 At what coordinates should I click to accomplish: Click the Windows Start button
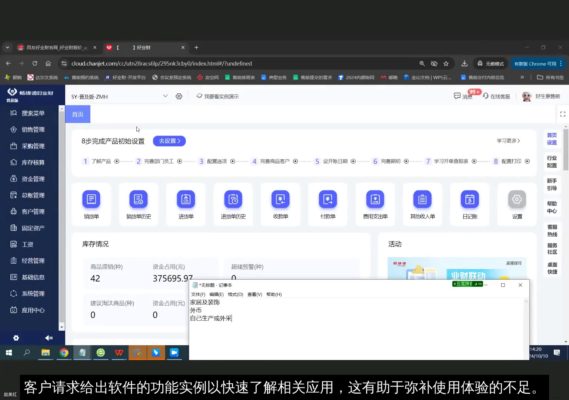point(9,353)
